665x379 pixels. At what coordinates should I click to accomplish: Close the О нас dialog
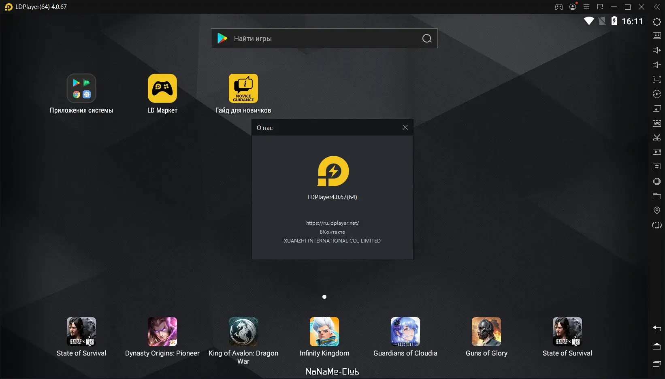tap(405, 128)
